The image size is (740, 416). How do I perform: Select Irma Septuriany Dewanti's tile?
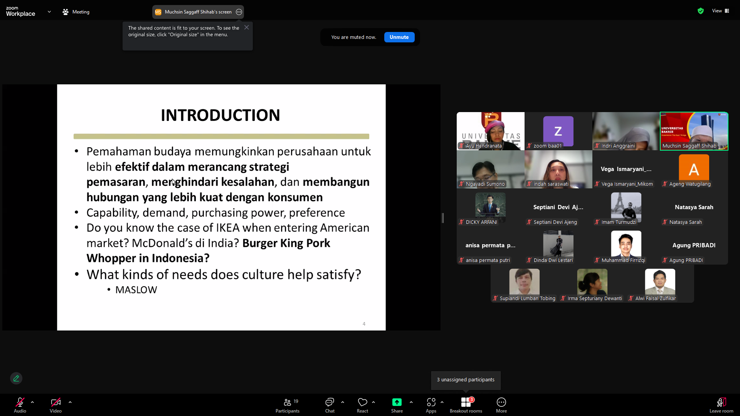click(x=592, y=283)
